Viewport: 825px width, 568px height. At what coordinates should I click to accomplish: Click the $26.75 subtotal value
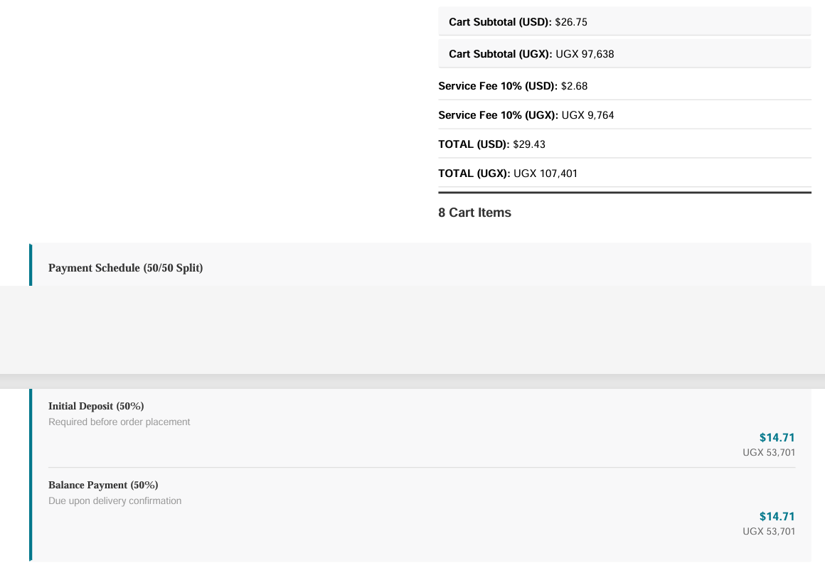click(571, 22)
